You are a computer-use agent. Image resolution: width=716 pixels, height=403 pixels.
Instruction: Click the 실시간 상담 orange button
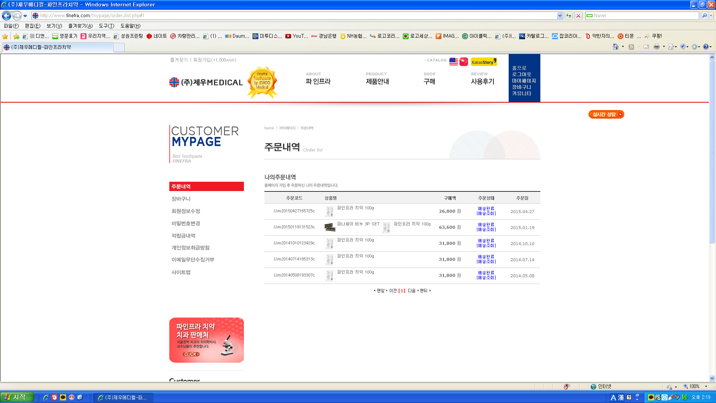coord(606,115)
